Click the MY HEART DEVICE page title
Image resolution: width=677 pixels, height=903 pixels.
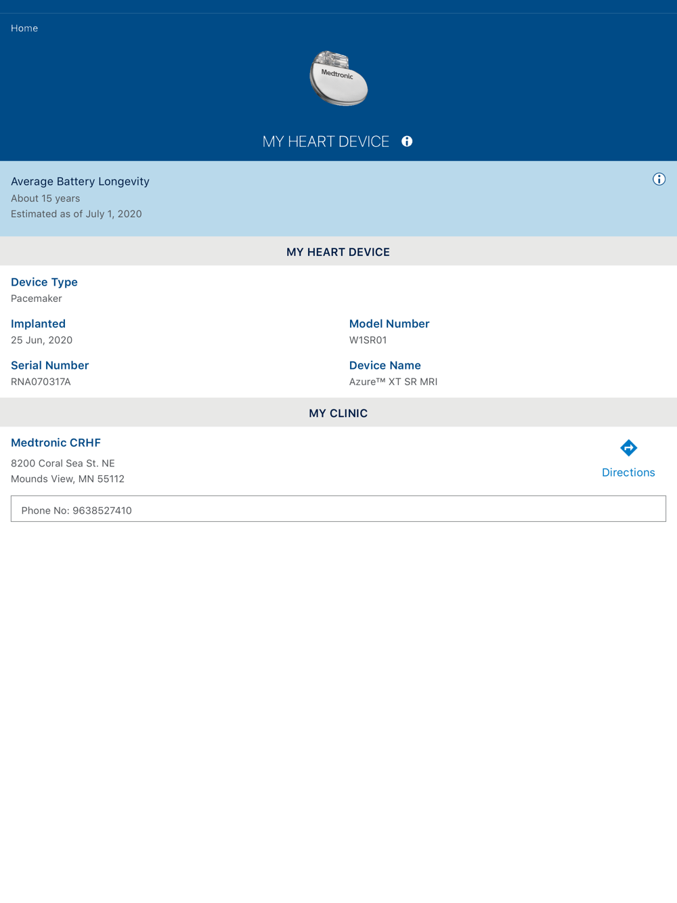326,141
